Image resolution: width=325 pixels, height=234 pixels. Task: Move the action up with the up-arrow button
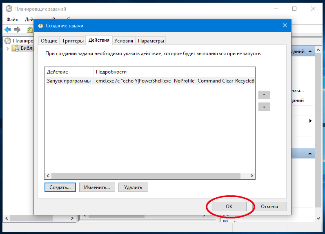click(264, 95)
